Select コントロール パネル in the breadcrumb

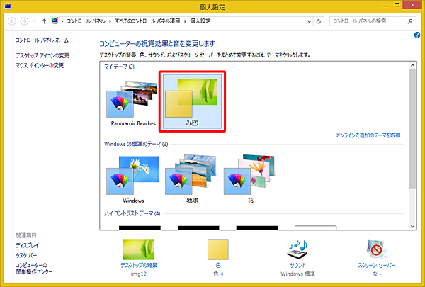pos(86,21)
